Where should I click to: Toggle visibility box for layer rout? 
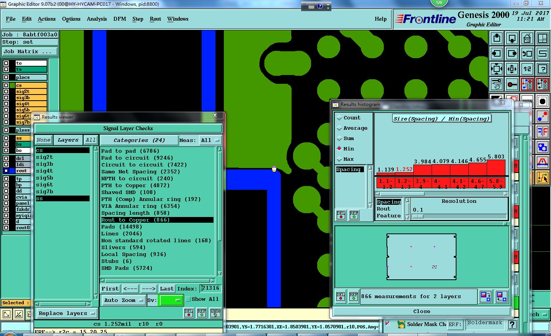6,171
